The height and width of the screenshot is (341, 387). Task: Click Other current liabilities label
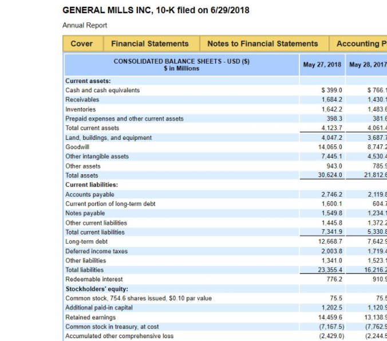click(x=96, y=223)
